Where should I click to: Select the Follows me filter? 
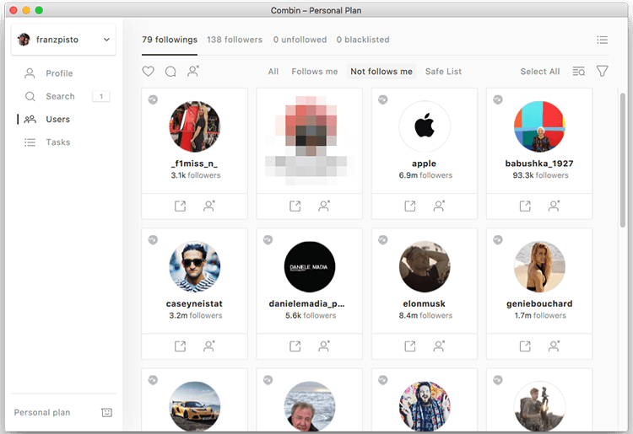314,72
